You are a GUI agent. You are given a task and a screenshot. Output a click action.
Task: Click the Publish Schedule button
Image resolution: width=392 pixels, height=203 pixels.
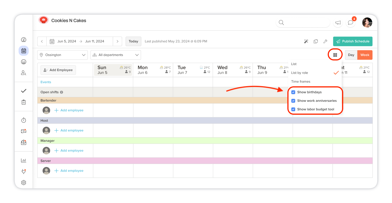[353, 41]
